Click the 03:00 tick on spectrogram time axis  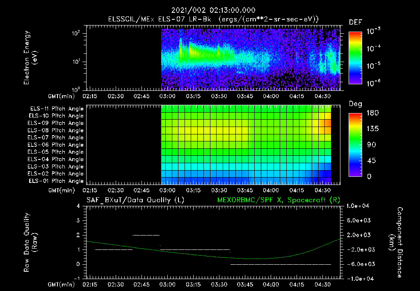[x=167, y=96]
